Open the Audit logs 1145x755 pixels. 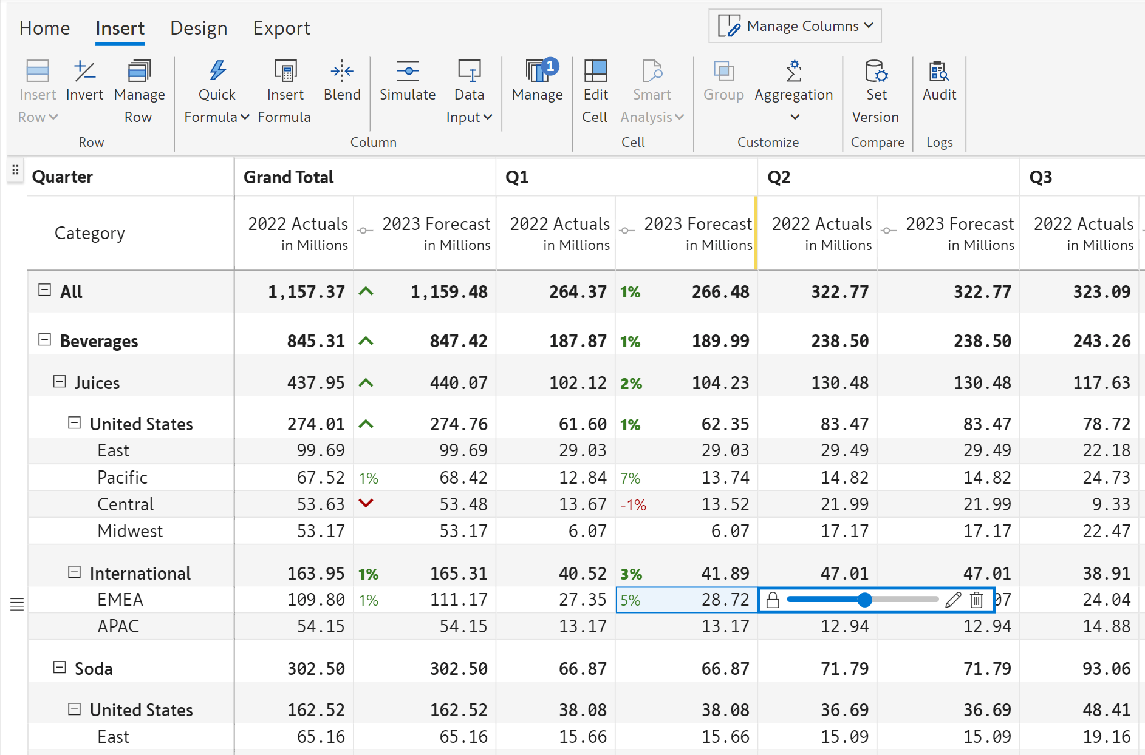pyautogui.click(x=939, y=72)
